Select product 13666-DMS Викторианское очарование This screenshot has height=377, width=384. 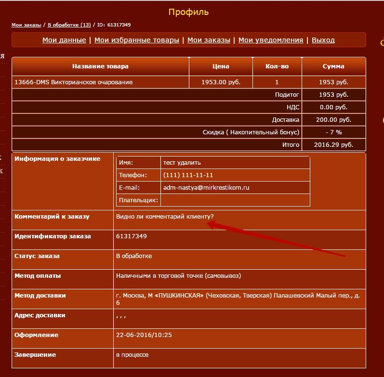pos(74,82)
